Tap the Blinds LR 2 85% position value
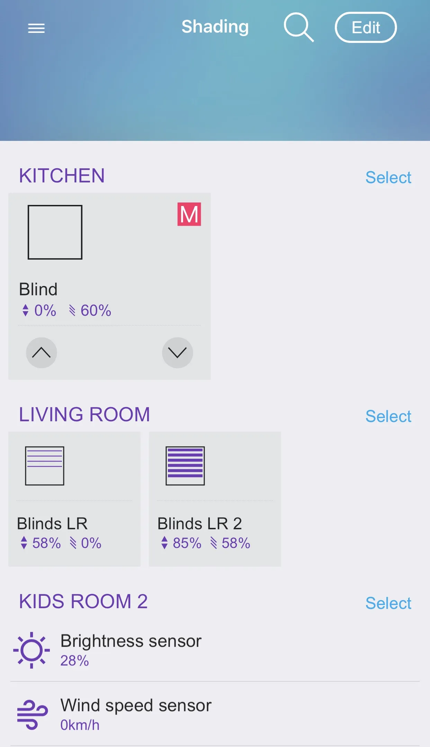Screen dimensions: 430x747 click(x=187, y=543)
